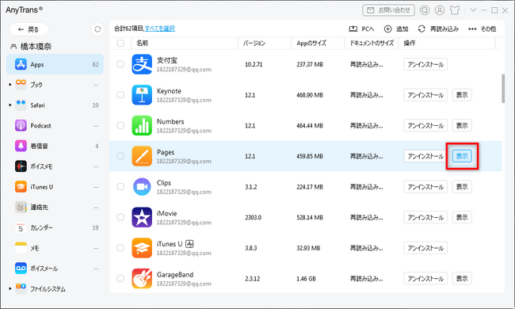Open the Podcast category in sidebar
The width and height of the screenshot is (515, 309).
coord(55,126)
